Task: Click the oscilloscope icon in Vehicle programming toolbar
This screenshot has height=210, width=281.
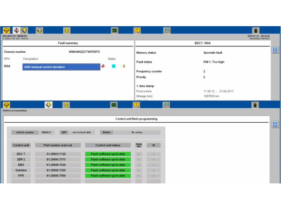Action: 114,105
